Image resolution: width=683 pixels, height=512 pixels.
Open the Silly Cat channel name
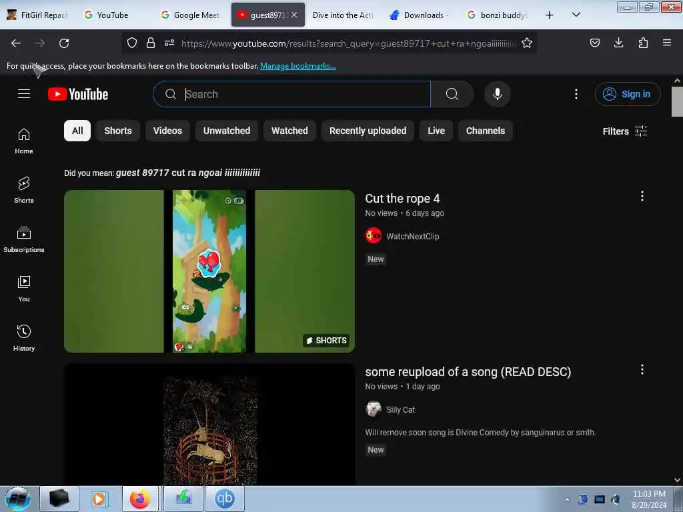(x=400, y=410)
